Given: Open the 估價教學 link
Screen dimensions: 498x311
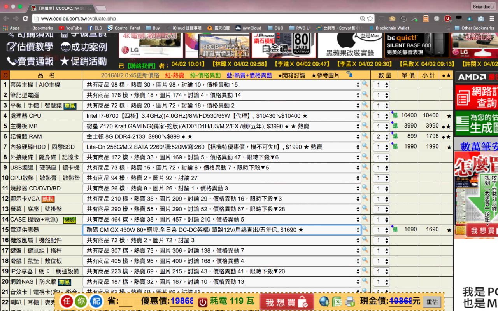Looking at the screenshot, I should click(30, 47).
